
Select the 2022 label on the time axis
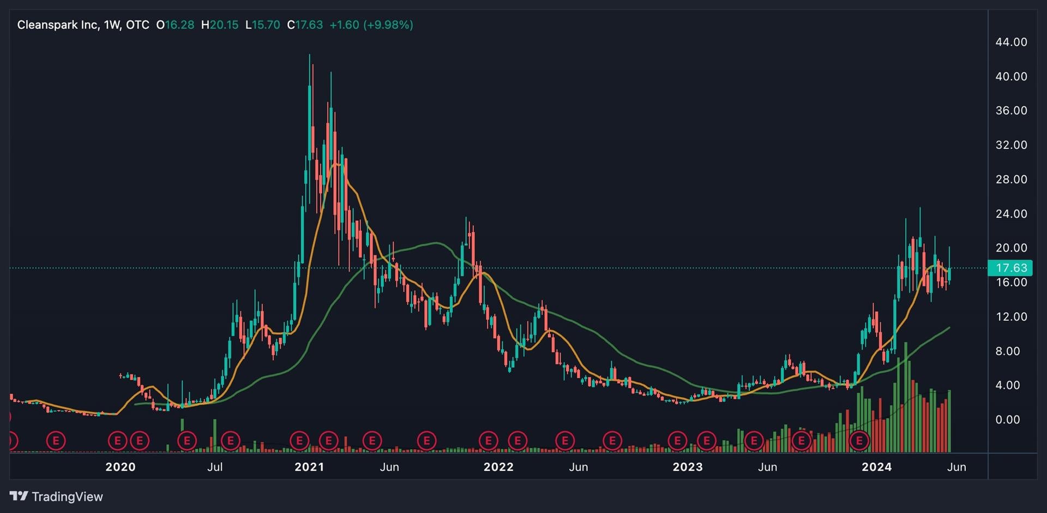(x=498, y=467)
